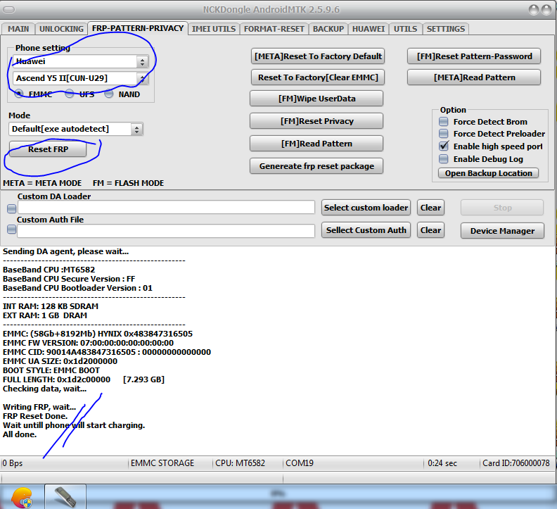Enable Force Detect Preloader checkbox
Image resolution: width=557 pixels, height=509 pixels.
[x=444, y=134]
